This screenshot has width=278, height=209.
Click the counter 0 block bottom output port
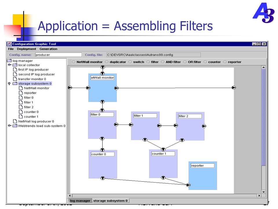tap(103, 178)
